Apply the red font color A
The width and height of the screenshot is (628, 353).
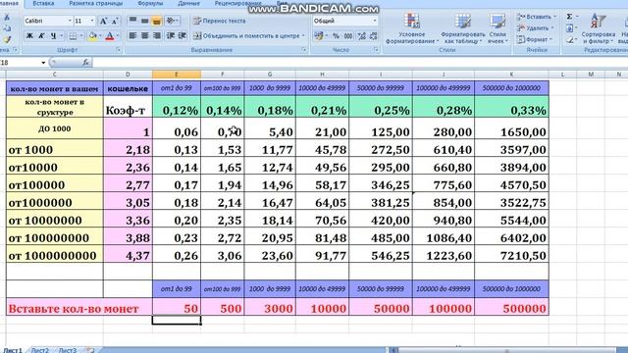point(110,36)
